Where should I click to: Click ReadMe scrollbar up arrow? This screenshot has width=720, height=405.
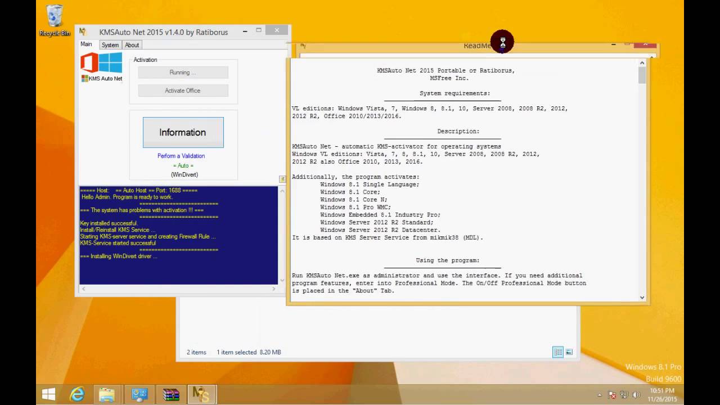coord(642,63)
